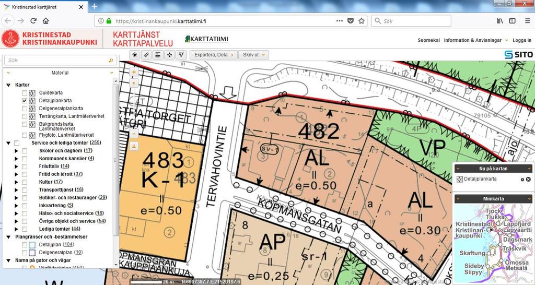
Task: Expand the Transporttjänst group
Action: point(16,190)
